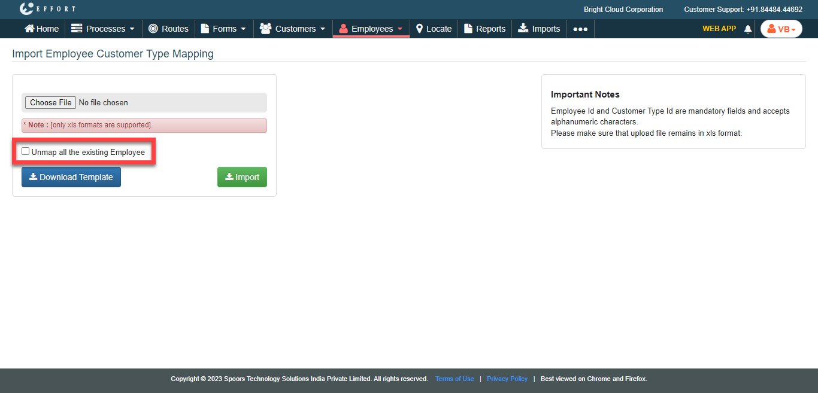Click the Download Template button
Screen dimensions: 818x393
click(71, 177)
